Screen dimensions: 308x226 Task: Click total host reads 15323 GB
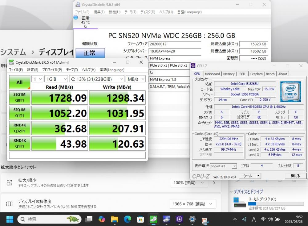pos(253,44)
